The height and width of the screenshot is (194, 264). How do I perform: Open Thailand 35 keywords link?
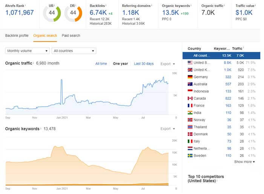(x=229, y=127)
